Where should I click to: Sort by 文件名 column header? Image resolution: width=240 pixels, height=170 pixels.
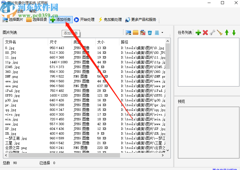(26, 42)
